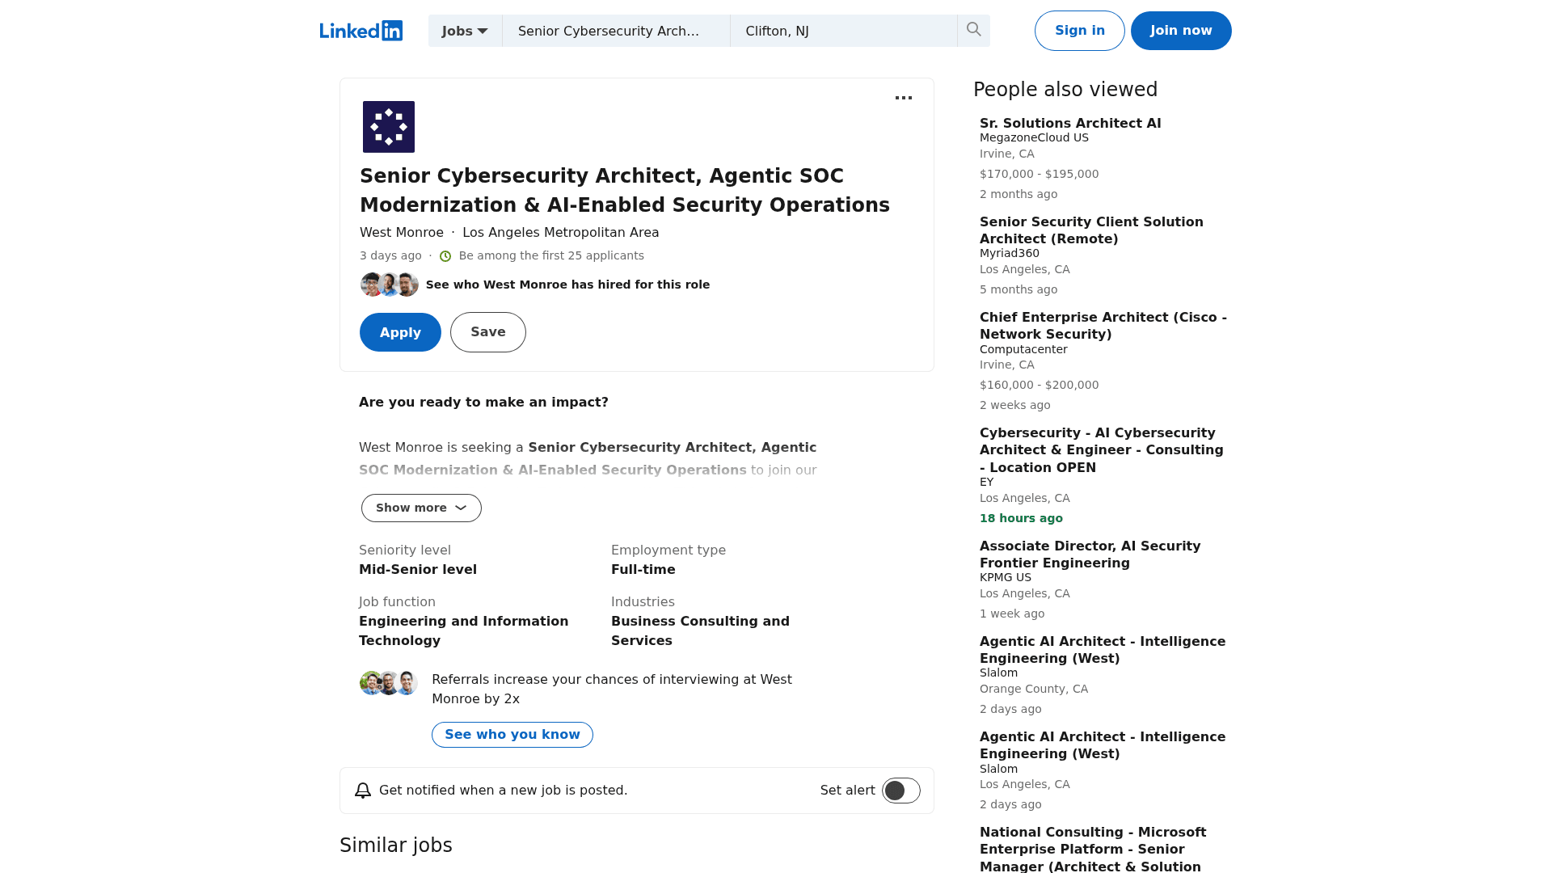Screen dimensions: 1552x873
Task: Click 'Business Consulting and Services' industry value
Action: tap(700, 631)
